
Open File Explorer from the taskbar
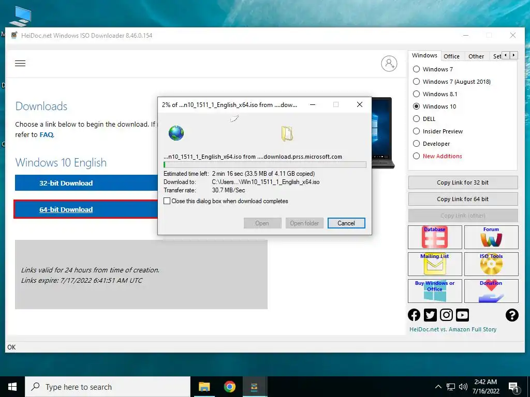click(204, 387)
